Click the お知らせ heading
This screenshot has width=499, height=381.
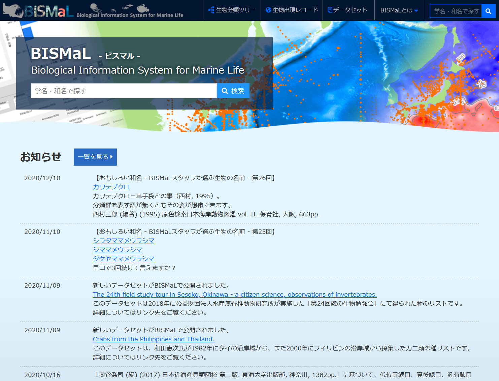pos(41,157)
